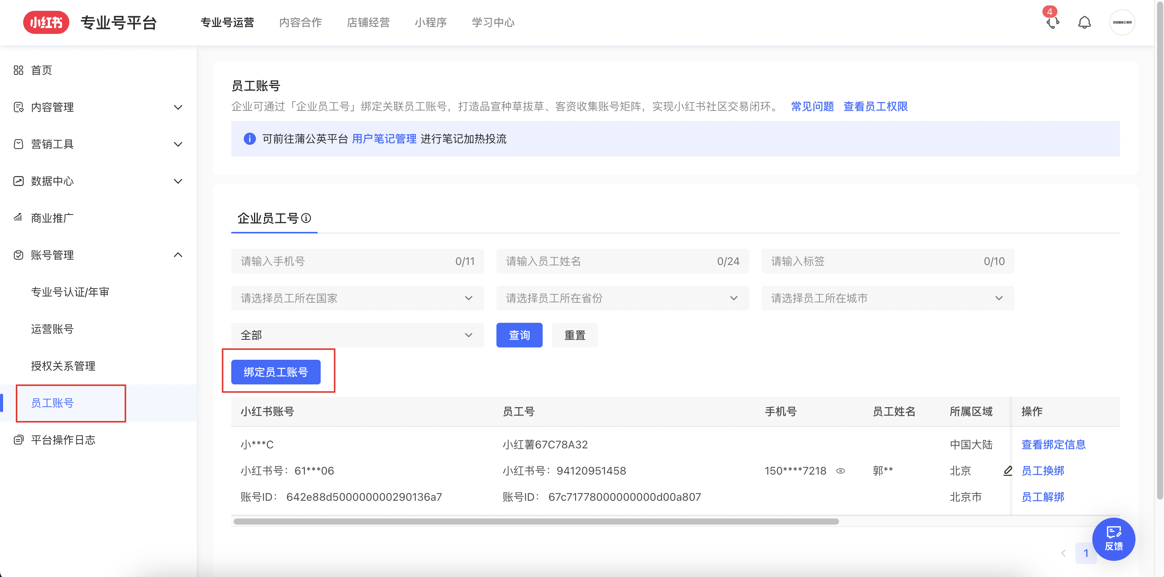This screenshot has height=577, width=1164.
Task: Reveal the masked phone number 150****7218
Action: click(x=841, y=471)
